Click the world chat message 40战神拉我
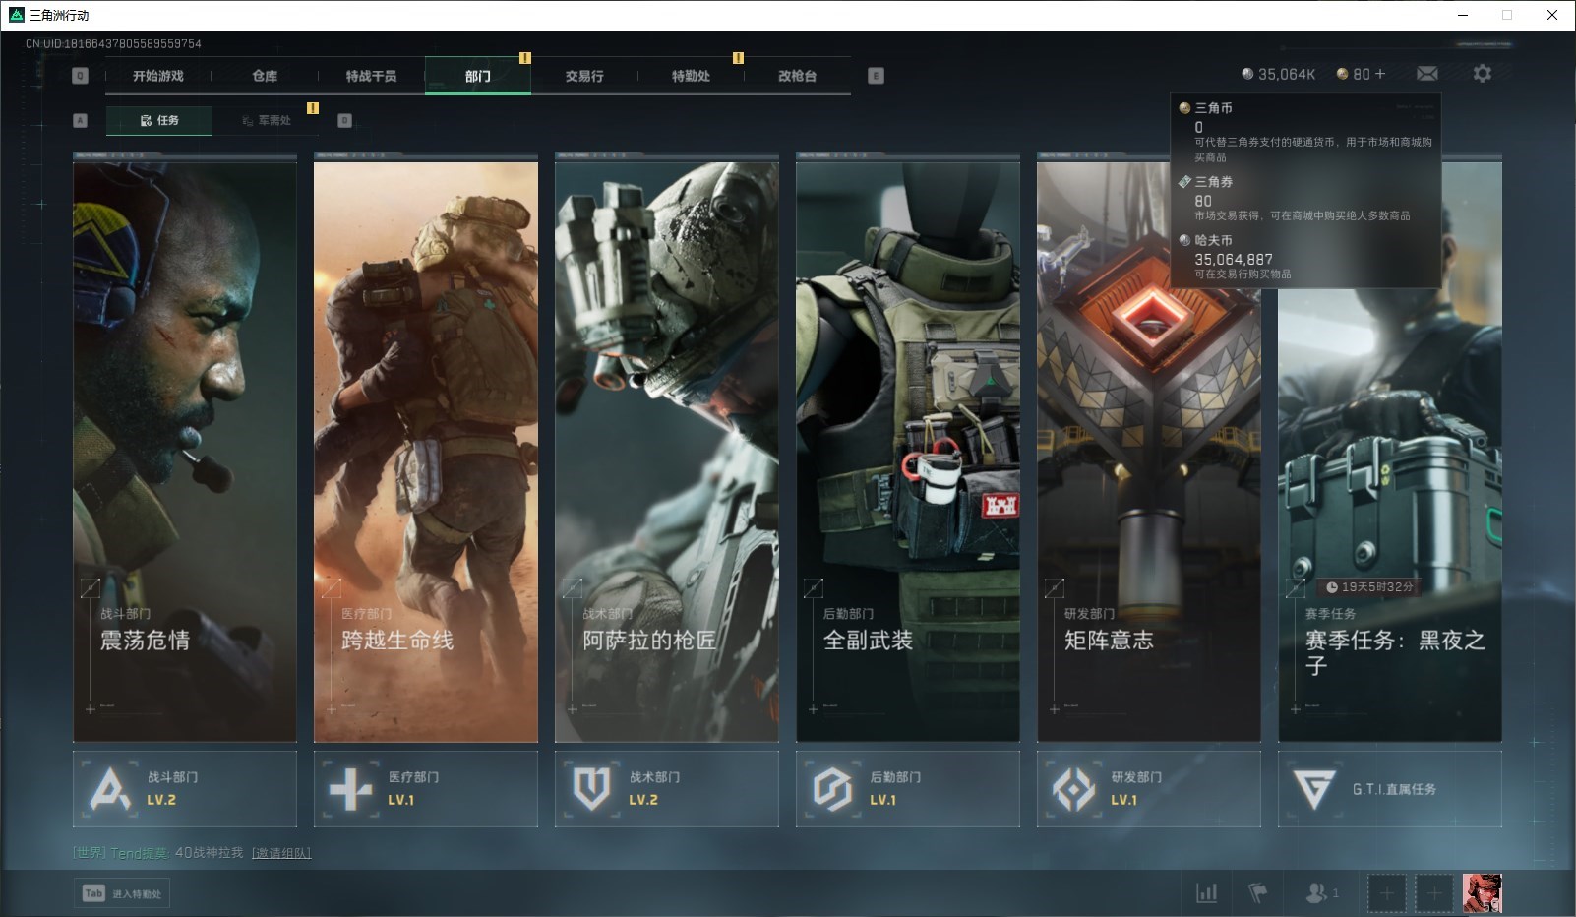1576x917 pixels. [209, 853]
